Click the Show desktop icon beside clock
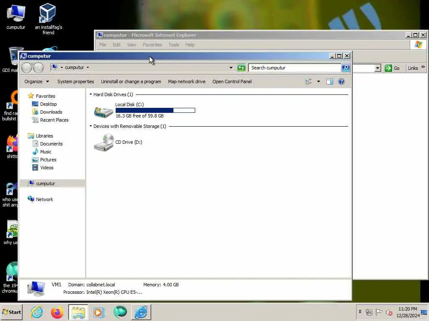429x321 pixels. point(424,312)
